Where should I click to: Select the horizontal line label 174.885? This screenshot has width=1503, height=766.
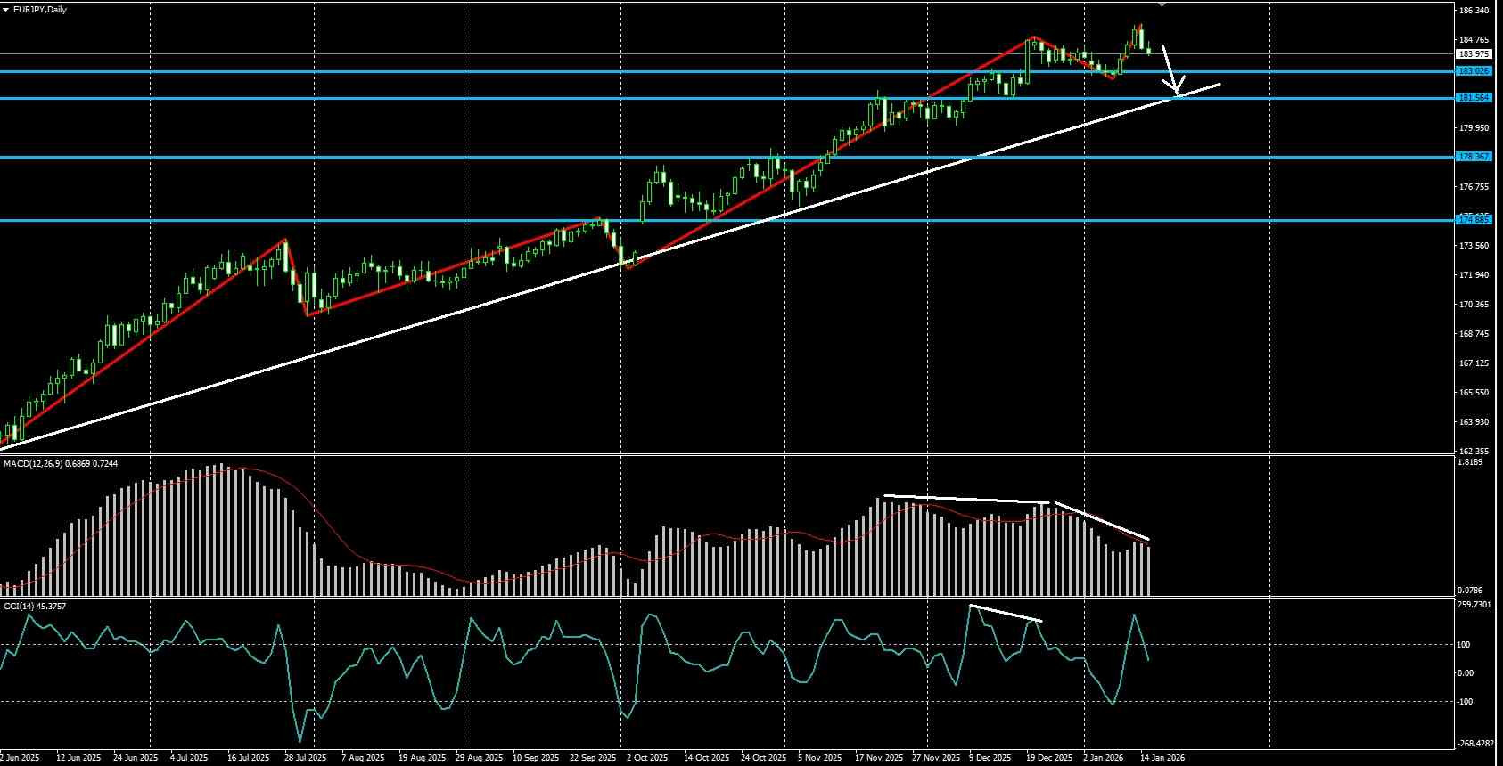1474,220
